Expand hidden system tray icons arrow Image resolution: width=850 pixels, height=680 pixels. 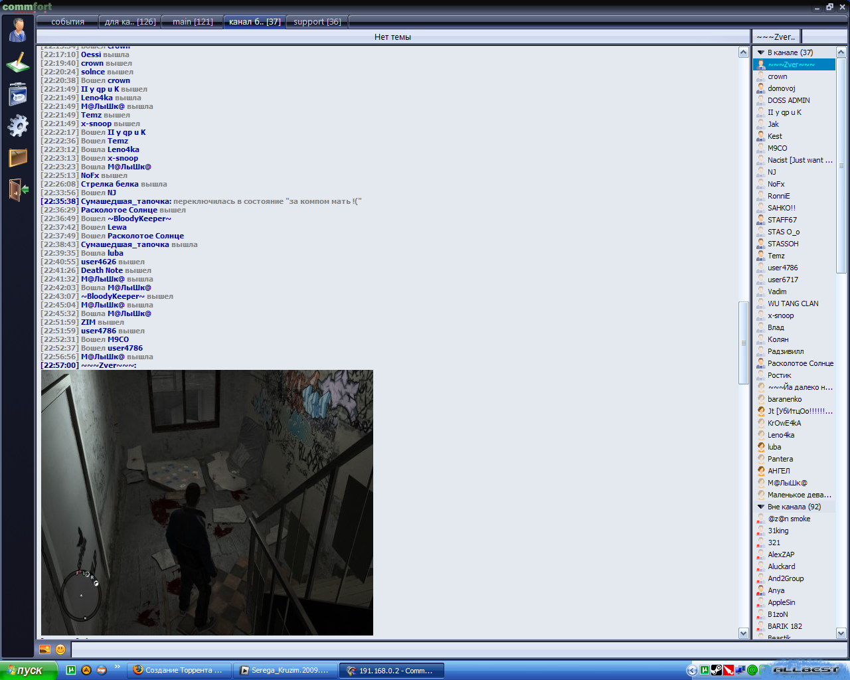point(693,670)
